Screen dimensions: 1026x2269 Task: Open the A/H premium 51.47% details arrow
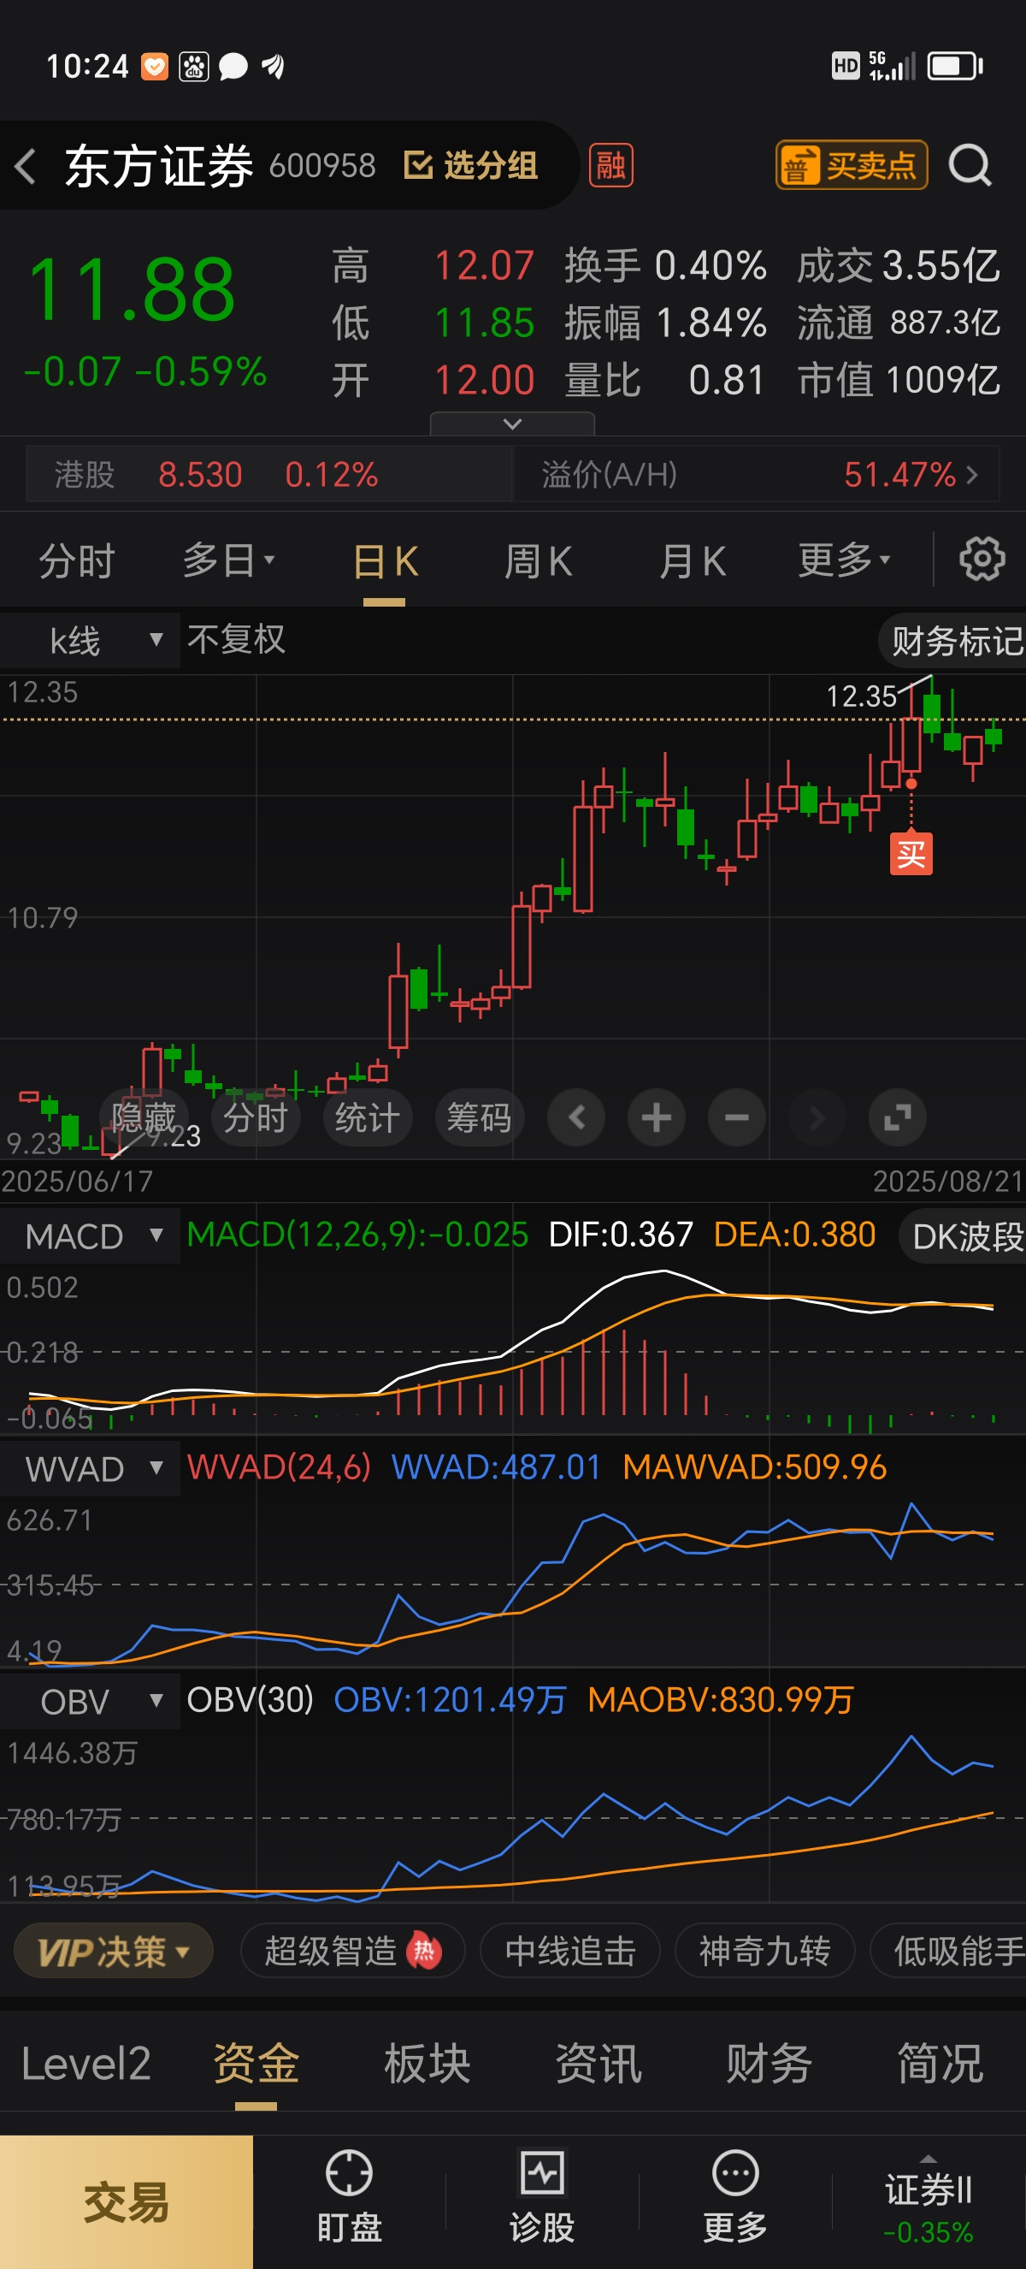(x=972, y=475)
